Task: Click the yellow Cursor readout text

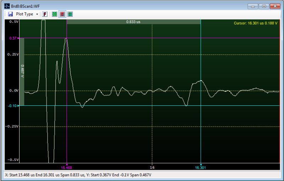Action: tap(256, 23)
